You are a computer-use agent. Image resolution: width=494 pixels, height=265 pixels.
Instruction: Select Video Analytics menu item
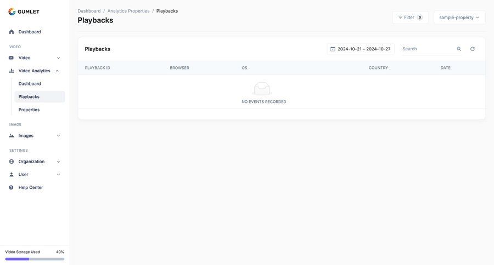pos(35,71)
